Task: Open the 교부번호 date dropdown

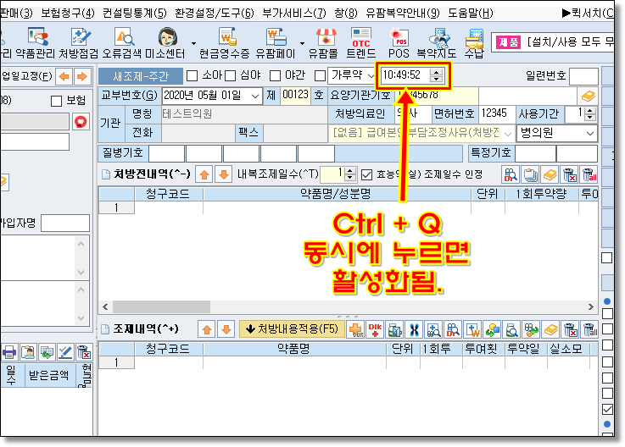Action: (x=253, y=95)
